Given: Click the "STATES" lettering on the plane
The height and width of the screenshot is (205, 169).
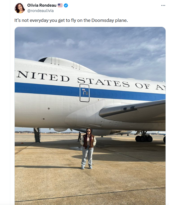Looking at the screenshot, I should [103, 82].
